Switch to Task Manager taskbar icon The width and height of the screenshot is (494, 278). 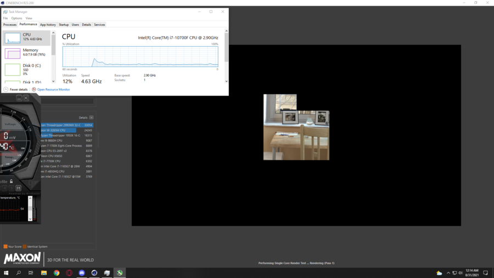tap(107, 273)
